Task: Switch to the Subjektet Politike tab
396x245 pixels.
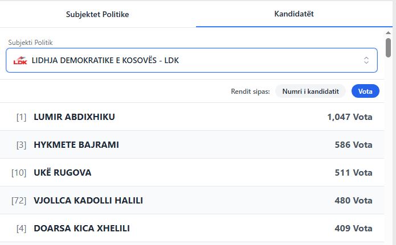Action: coord(97,14)
